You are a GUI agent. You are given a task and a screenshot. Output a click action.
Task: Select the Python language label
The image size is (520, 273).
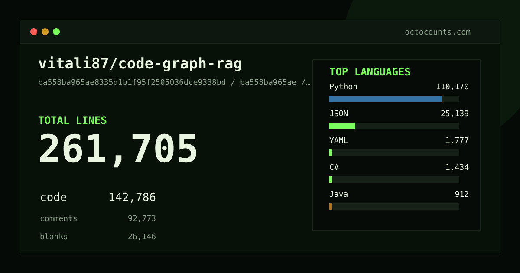tap(343, 87)
